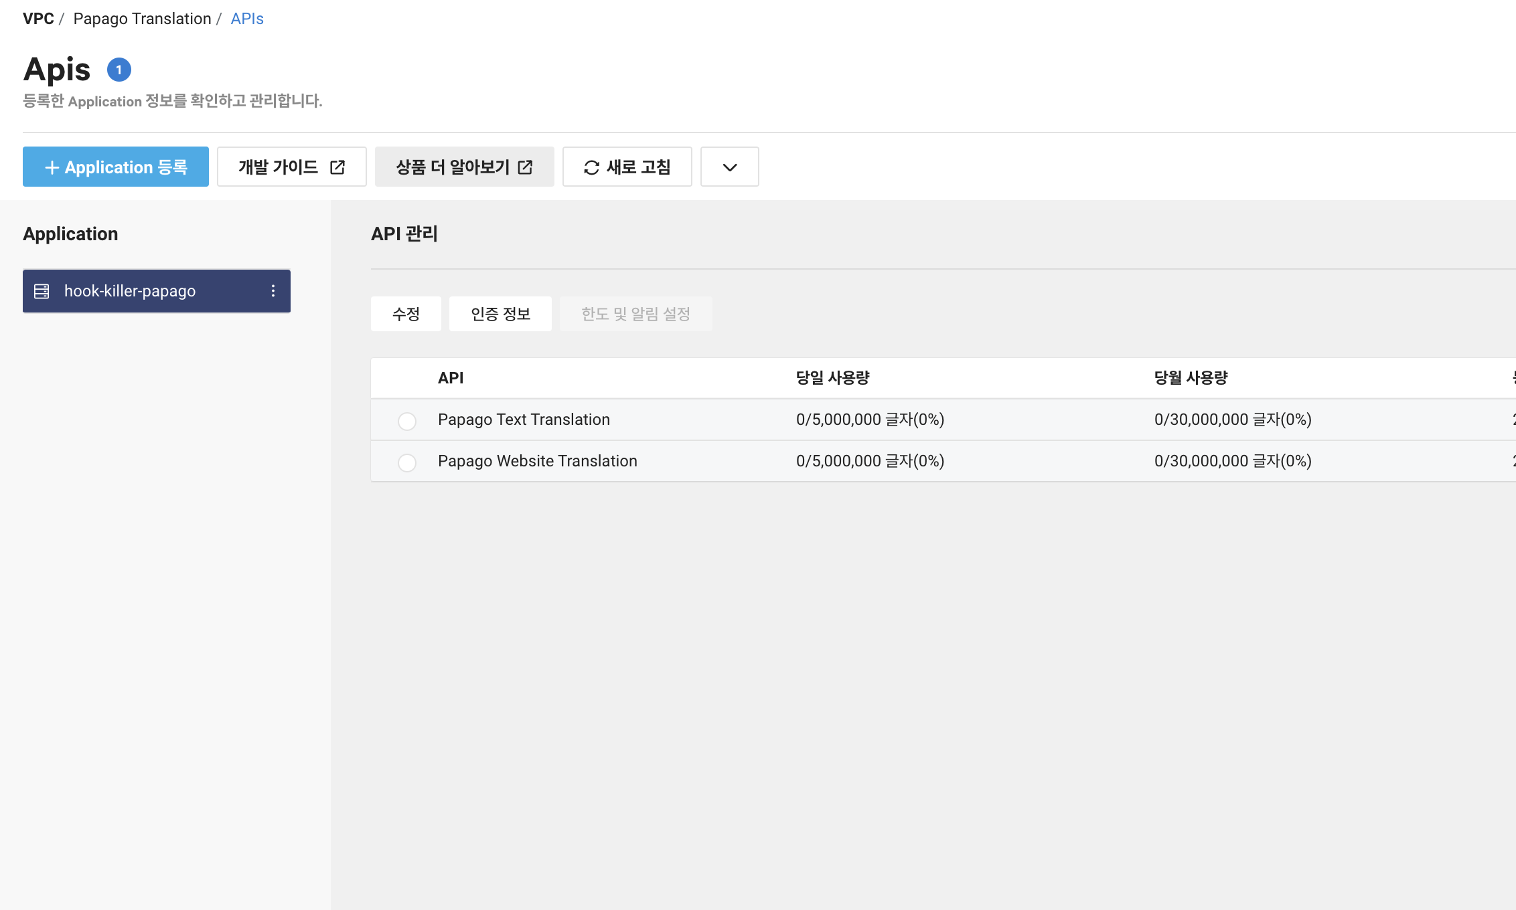Click the blue count badge next to Apis
Screen dimensions: 1516x910
119,70
